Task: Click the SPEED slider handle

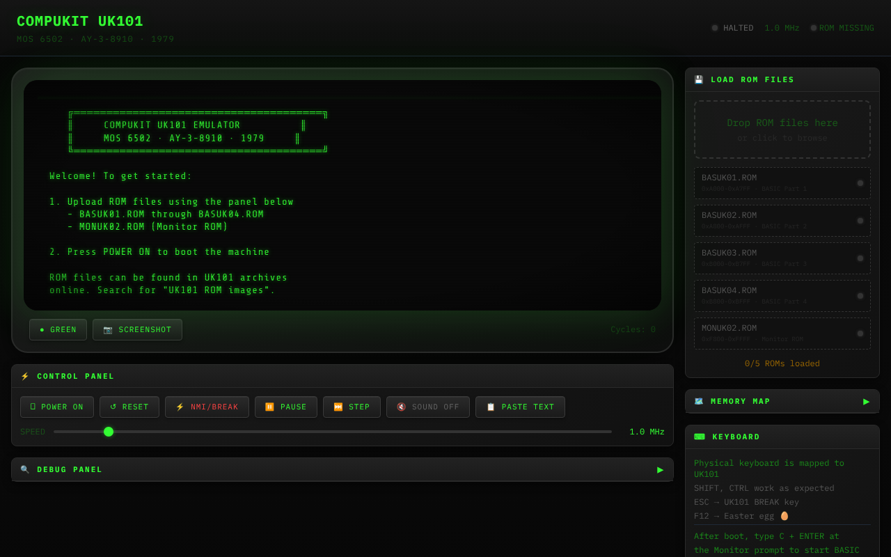Action: pos(109,432)
